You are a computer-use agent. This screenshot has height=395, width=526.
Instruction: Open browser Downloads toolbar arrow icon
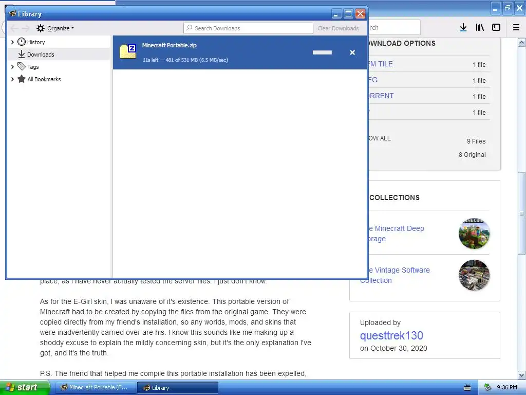coord(463,27)
